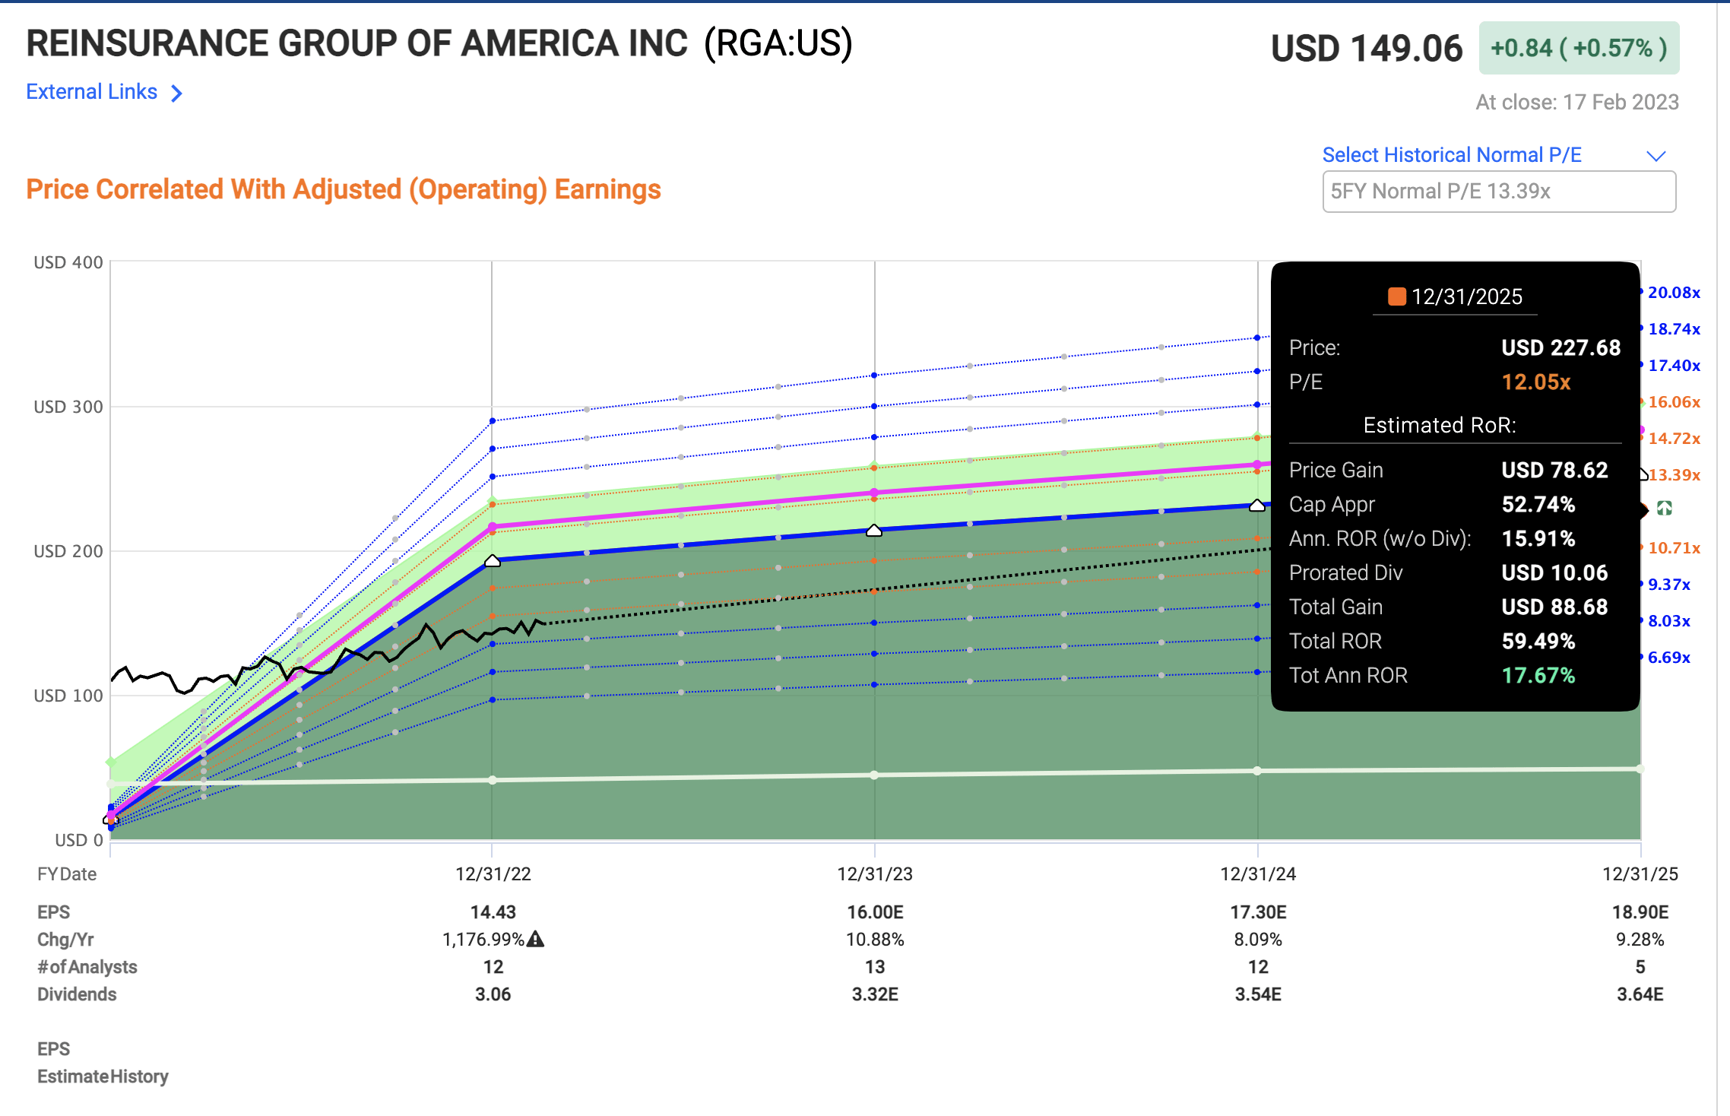Click the 52.74% Cap Appr value
1730x1116 pixels.
1538,505
